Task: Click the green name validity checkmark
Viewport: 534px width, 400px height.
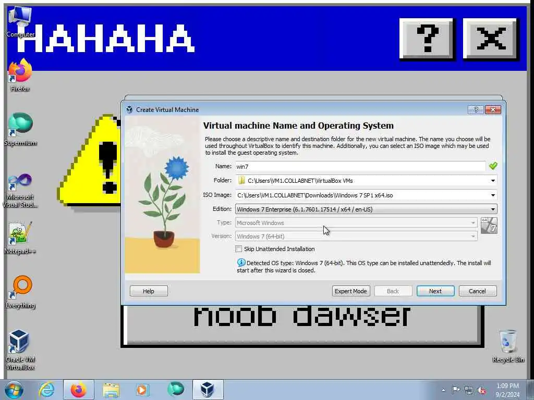Action: coord(493,166)
